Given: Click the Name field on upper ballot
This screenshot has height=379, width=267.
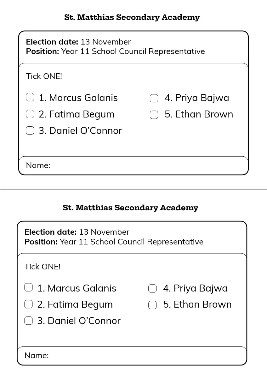Looking at the screenshot, I should [148, 165].
